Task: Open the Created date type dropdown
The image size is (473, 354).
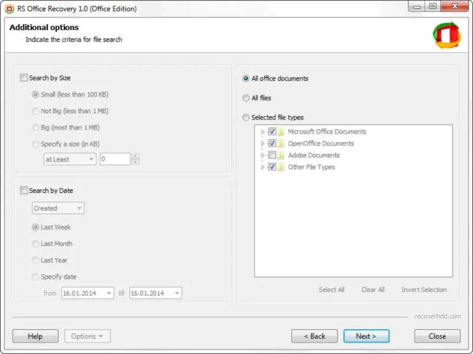Action: point(58,208)
